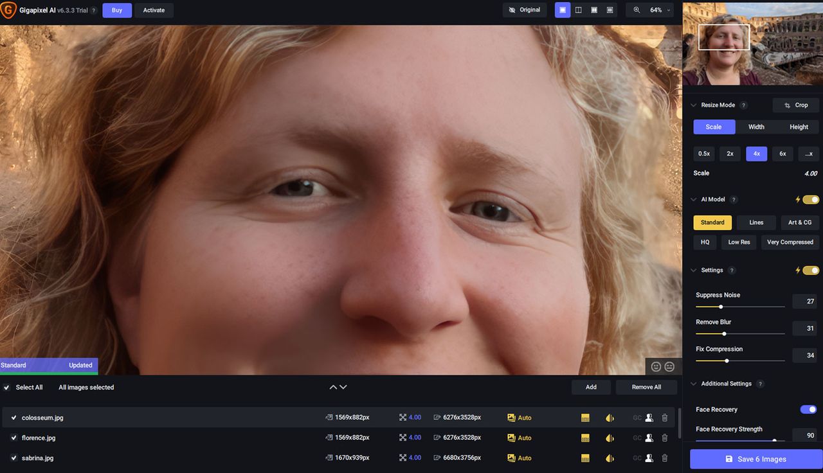This screenshot has height=473, width=823.
Task: Click the neutral face feedback icon
Action: point(669,366)
